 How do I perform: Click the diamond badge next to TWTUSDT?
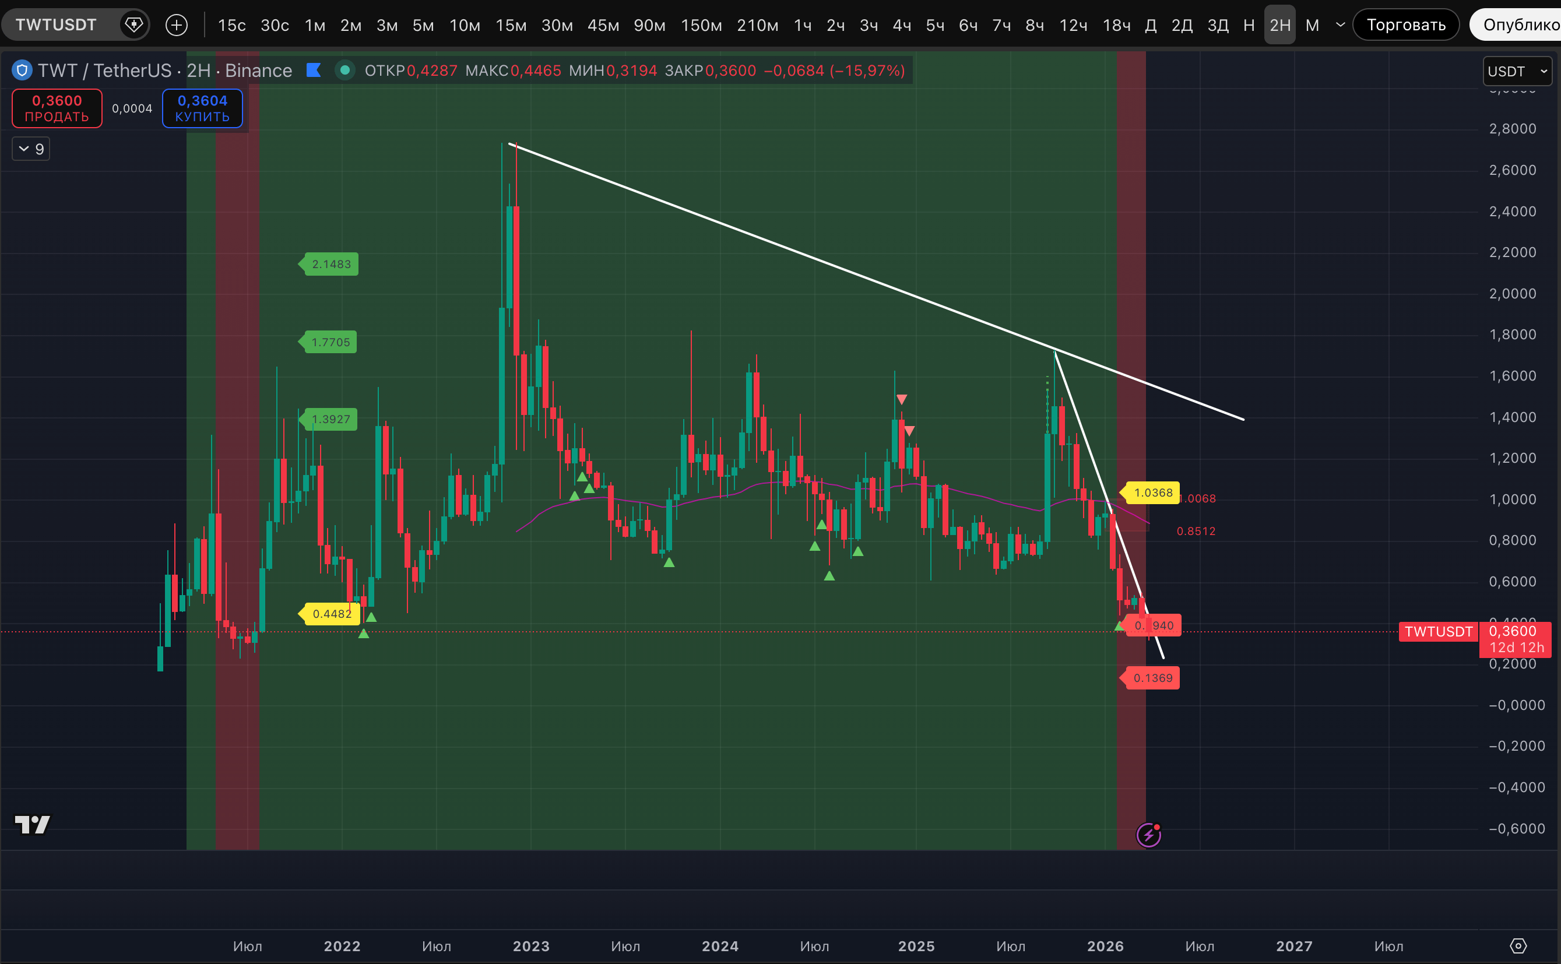coord(134,25)
